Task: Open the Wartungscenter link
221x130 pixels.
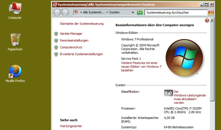Action: tap(71, 126)
